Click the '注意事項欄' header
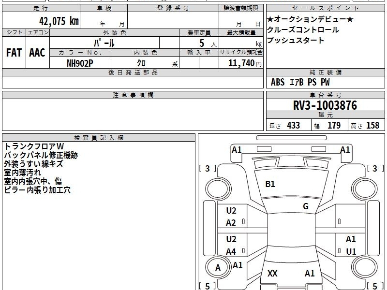The image size is (387, 290). pyautogui.click(x=133, y=95)
